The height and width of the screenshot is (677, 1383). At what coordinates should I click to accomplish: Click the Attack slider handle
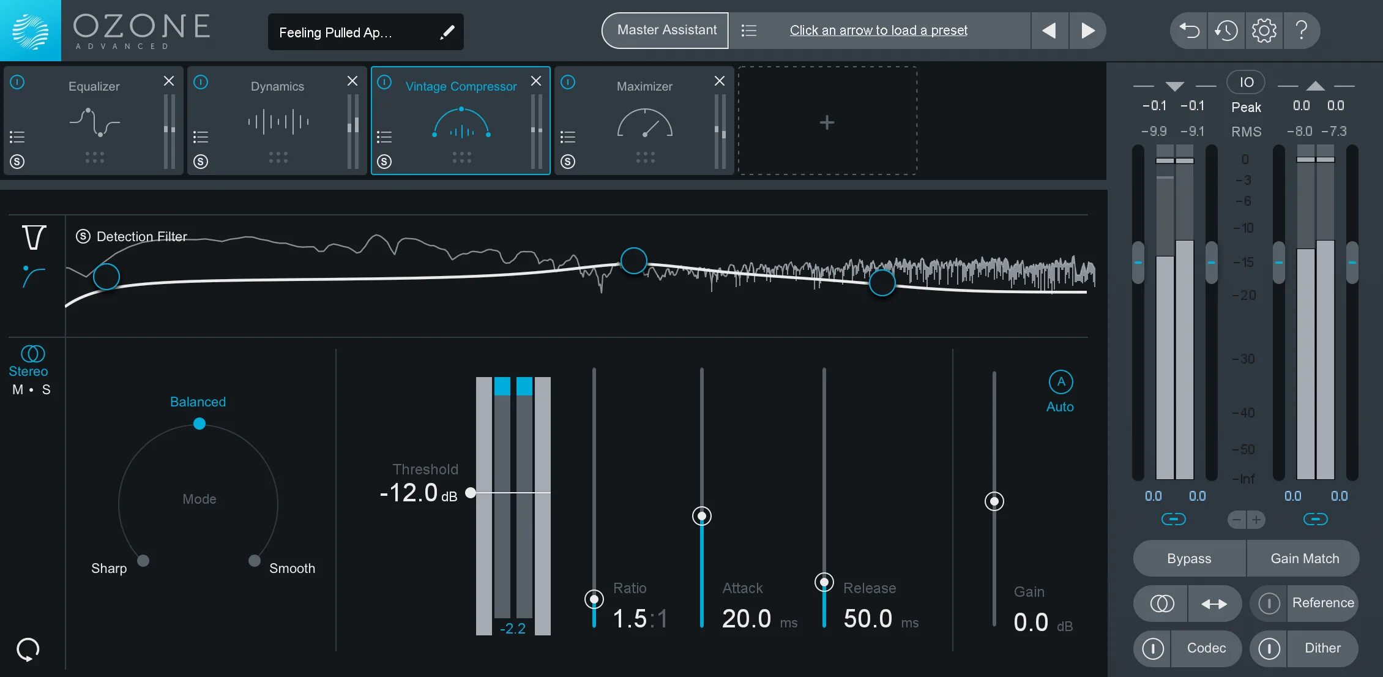pos(702,516)
